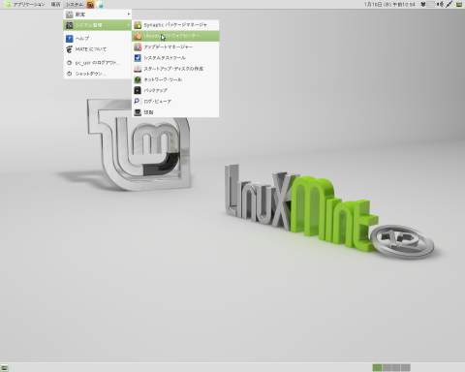Screen dimensions: 465x372
Task: Launch ネットワーク・ツール
Action: pyautogui.click(x=175, y=79)
